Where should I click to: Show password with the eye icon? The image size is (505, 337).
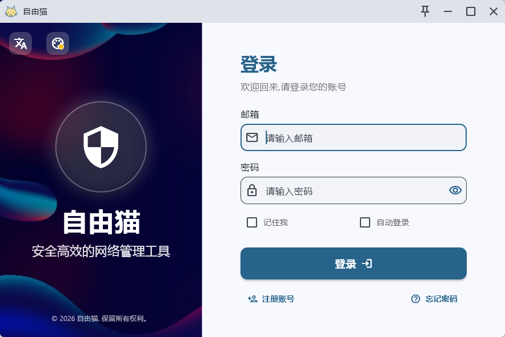(x=455, y=190)
